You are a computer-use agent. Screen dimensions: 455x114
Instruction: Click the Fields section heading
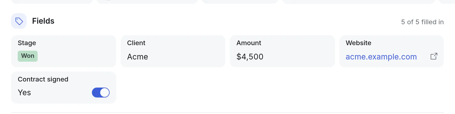point(43,21)
